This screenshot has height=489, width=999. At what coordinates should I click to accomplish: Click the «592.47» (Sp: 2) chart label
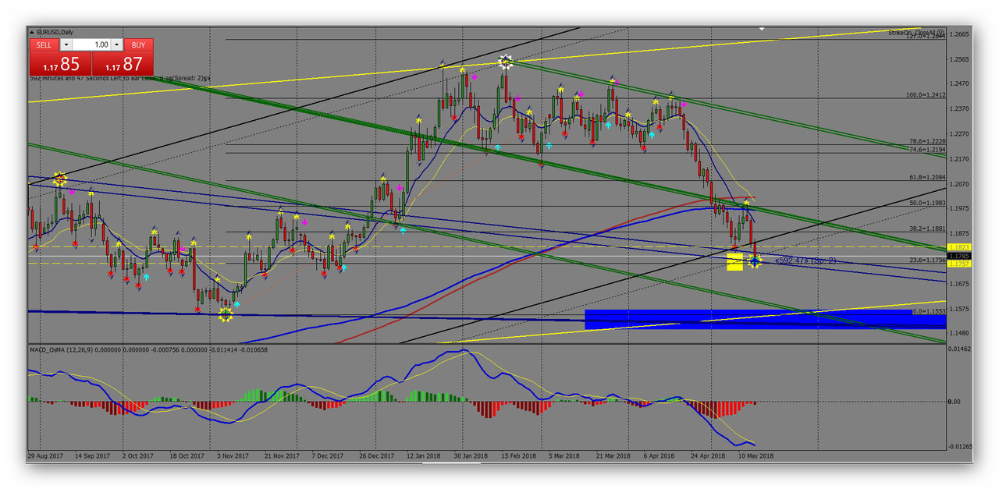[804, 260]
